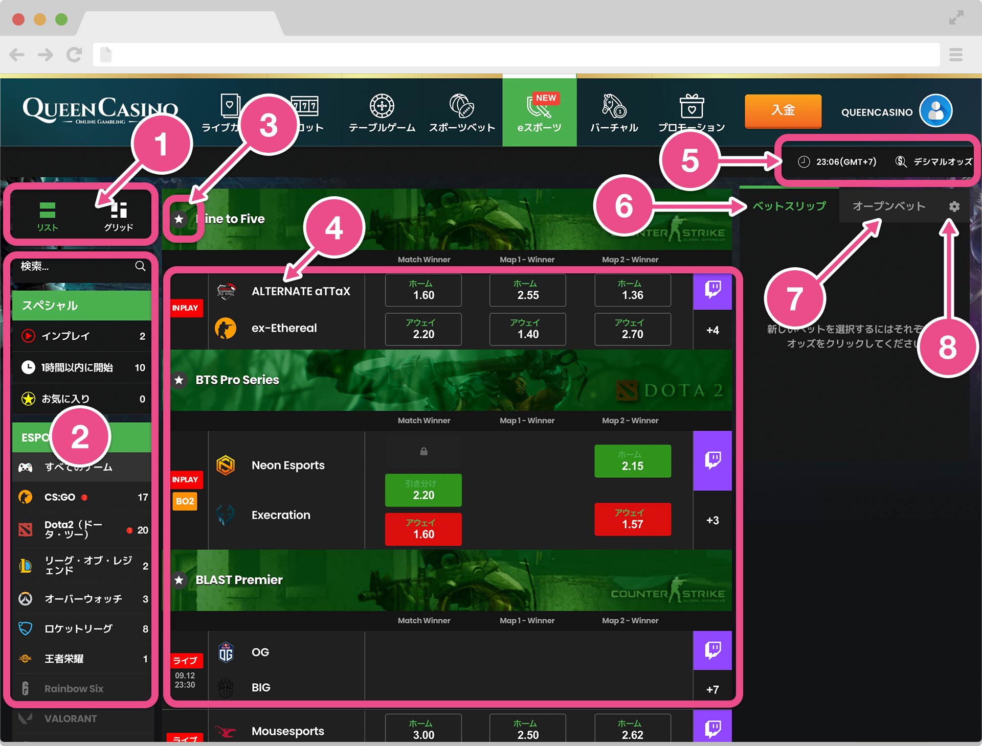The width and height of the screenshot is (982, 746).
Task: Click the browser address bar
Action: click(517, 55)
